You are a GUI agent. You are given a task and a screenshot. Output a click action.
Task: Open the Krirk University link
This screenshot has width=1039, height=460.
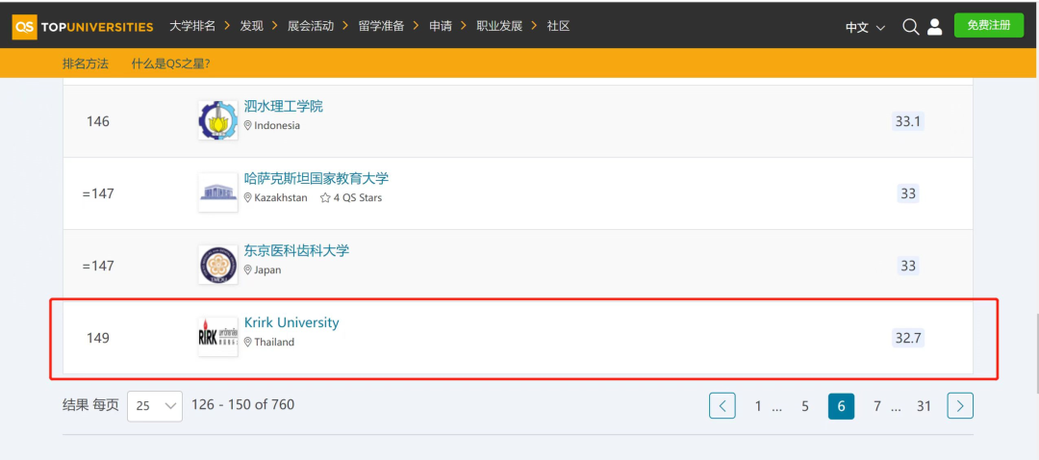coord(291,322)
